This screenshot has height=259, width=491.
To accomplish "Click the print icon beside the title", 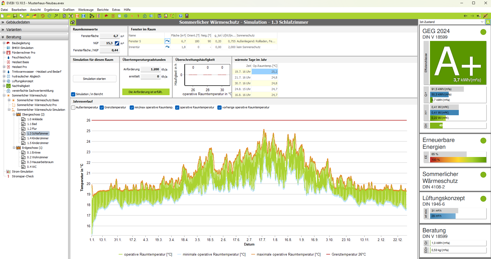I will point(73,22).
